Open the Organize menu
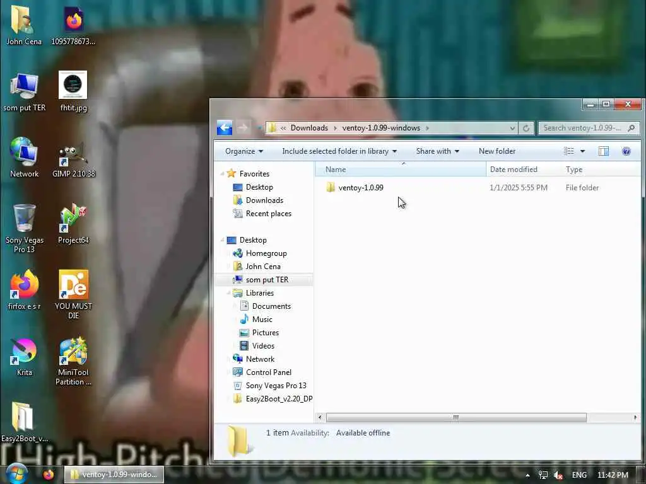646x484 pixels. [x=244, y=151]
